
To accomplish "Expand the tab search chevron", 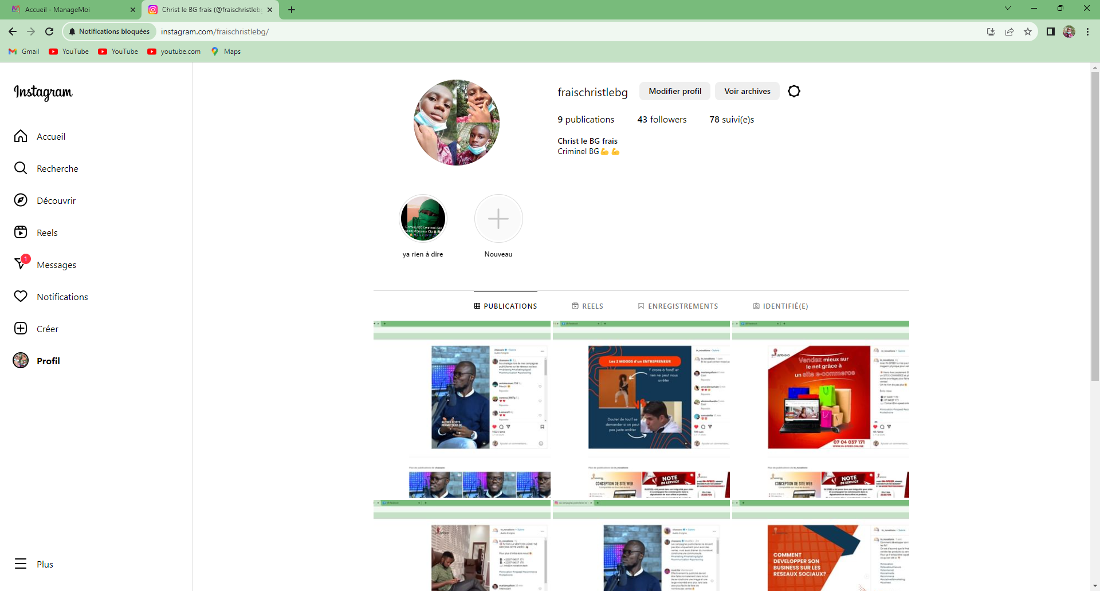I will 1007,9.
